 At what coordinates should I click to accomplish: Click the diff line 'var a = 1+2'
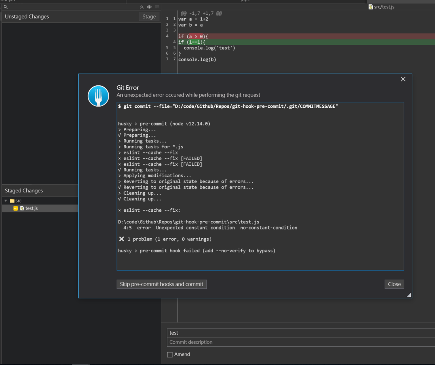193,19
